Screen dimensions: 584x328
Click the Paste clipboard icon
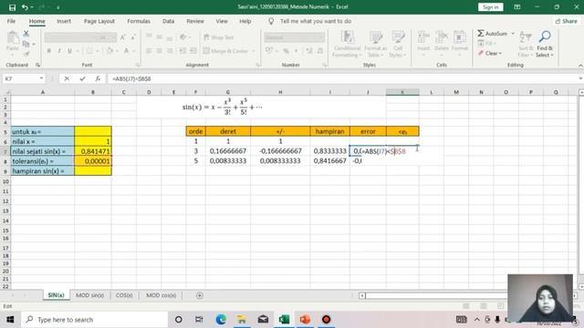(x=13, y=38)
